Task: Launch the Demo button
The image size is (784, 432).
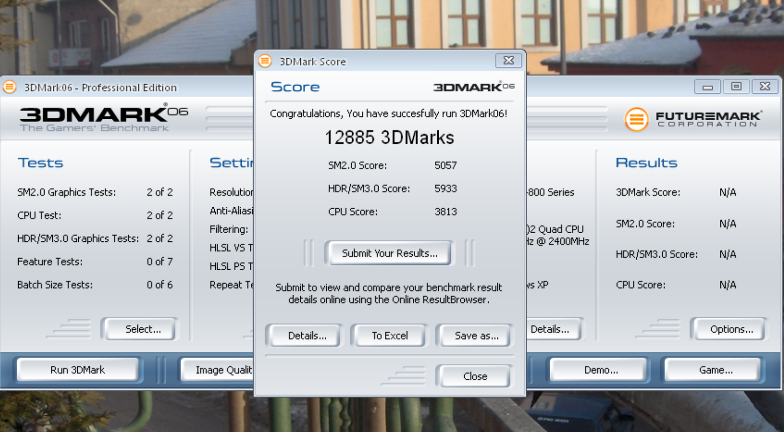Action: tap(601, 370)
